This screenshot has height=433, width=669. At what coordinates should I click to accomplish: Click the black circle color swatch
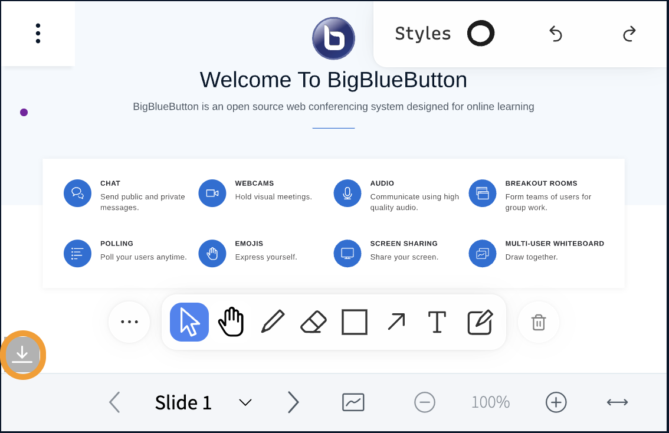point(481,34)
